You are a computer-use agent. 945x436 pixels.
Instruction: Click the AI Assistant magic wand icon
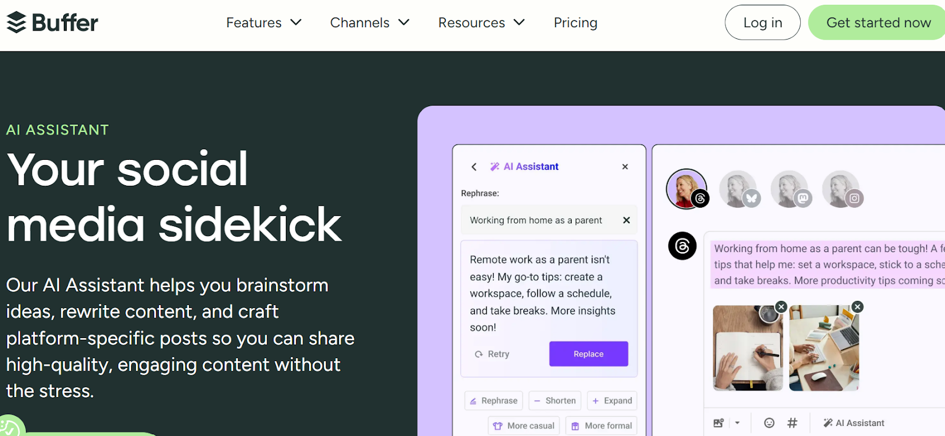(x=495, y=166)
